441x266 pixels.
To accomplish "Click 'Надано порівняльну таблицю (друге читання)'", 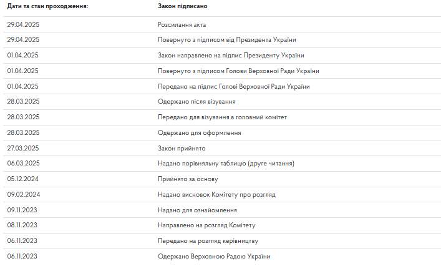I will coord(226,164).
